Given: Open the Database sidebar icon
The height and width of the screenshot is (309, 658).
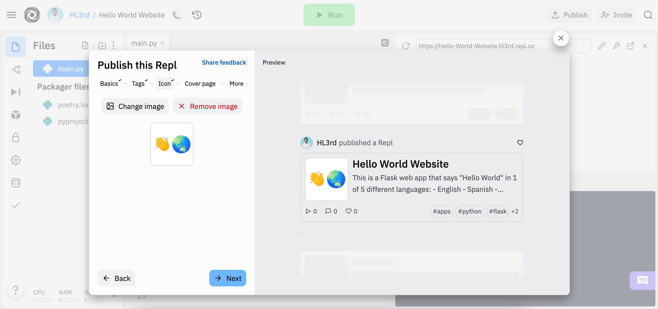Looking at the screenshot, I should tap(16, 183).
